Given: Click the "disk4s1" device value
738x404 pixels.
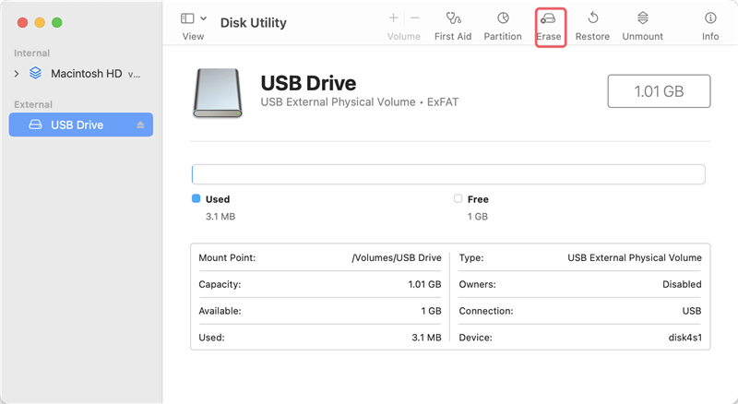Looking at the screenshot, I should [x=684, y=338].
